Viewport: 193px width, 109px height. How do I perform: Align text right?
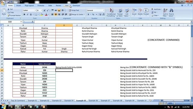coord(59,15)
